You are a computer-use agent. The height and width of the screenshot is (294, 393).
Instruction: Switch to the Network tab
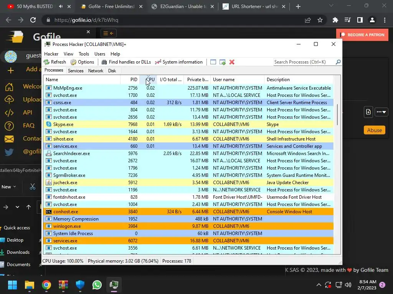(x=96, y=71)
